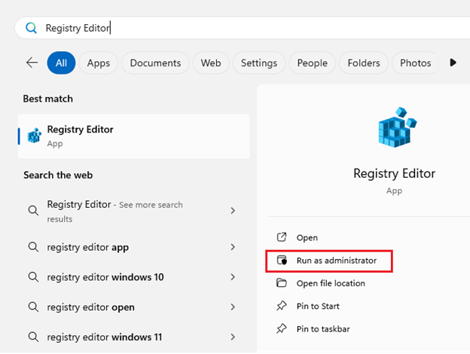Click the large Registry Editor icon in details pane

click(x=397, y=127)
